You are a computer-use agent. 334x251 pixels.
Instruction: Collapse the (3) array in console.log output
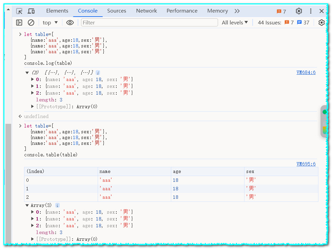coord(27,73)
